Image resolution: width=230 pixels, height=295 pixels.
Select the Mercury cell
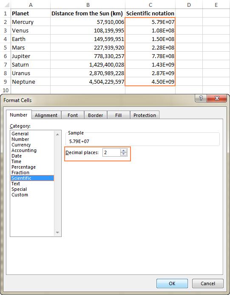tap(31, 22)
